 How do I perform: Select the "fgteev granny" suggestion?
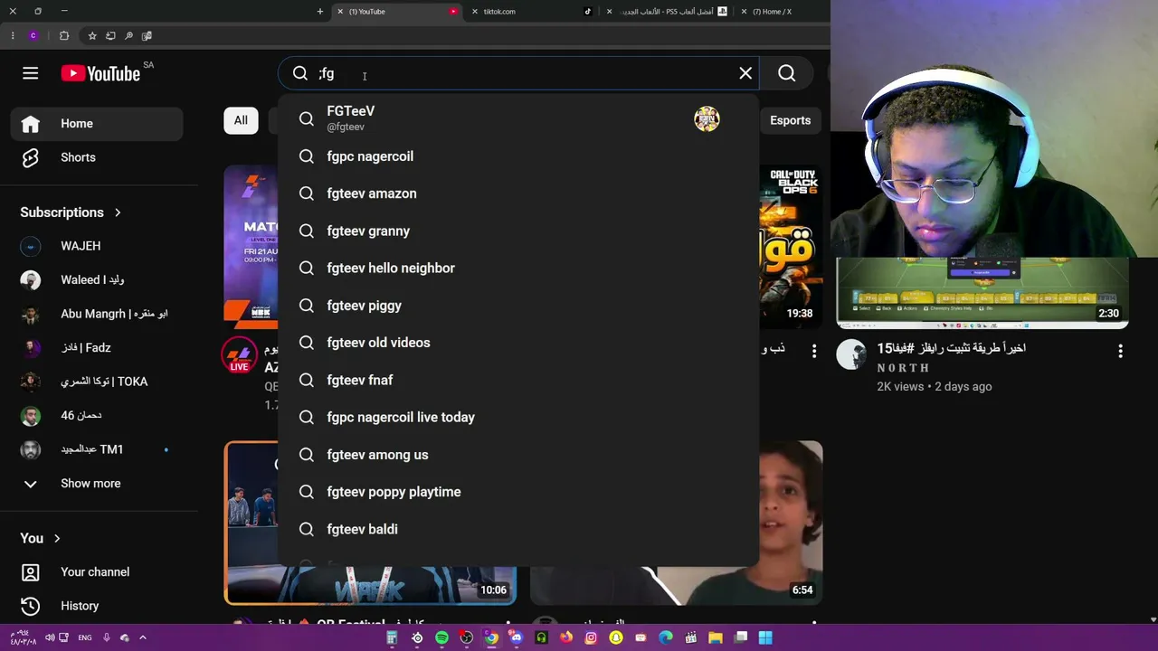pyautogui.click(x=518, y=231)
